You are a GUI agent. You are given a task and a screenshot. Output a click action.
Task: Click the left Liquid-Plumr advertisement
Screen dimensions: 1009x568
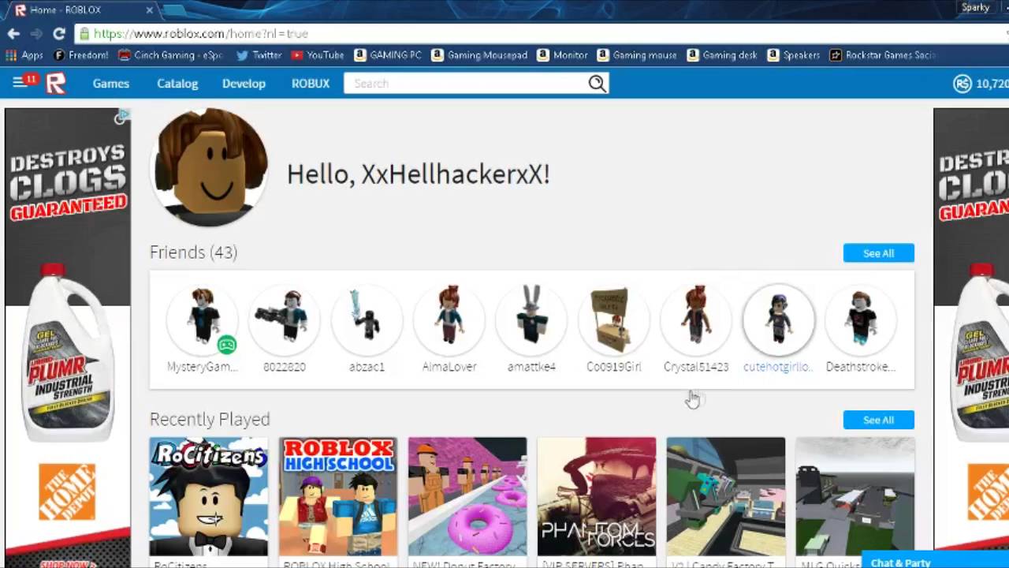(x=68, y=338)
